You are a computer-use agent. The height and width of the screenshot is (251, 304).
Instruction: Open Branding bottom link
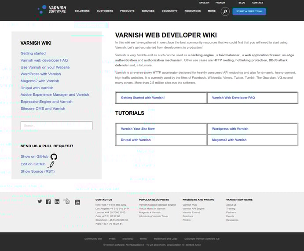[x=128, y=239]
